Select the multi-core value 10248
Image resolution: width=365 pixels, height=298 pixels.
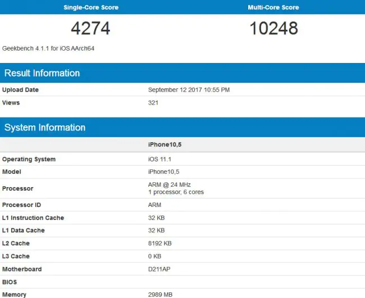click(x=274, y=29)
